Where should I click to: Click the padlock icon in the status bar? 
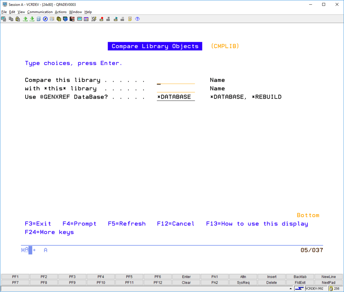pyautogui.click(x=331, y=289)
